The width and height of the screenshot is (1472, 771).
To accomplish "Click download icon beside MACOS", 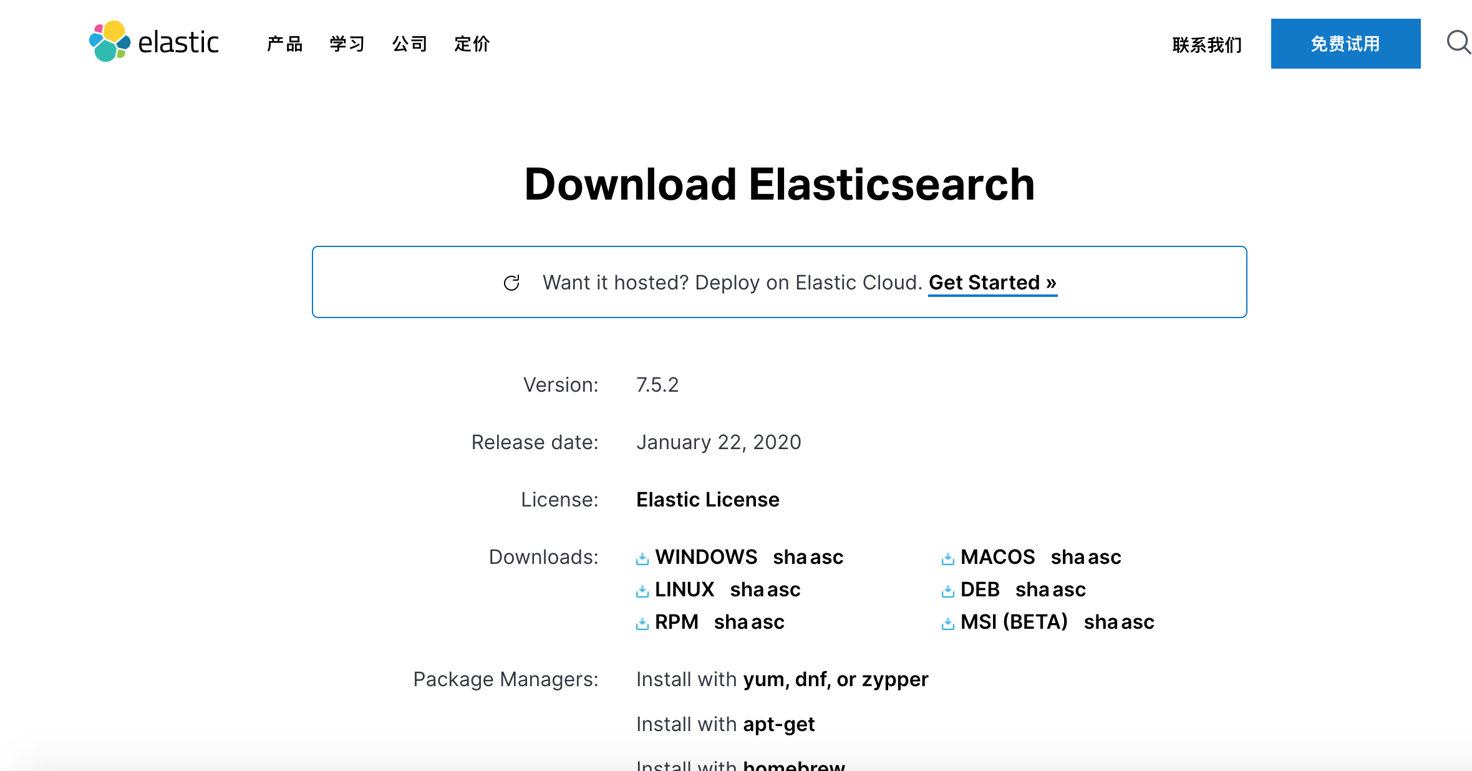I will point(947,558).
